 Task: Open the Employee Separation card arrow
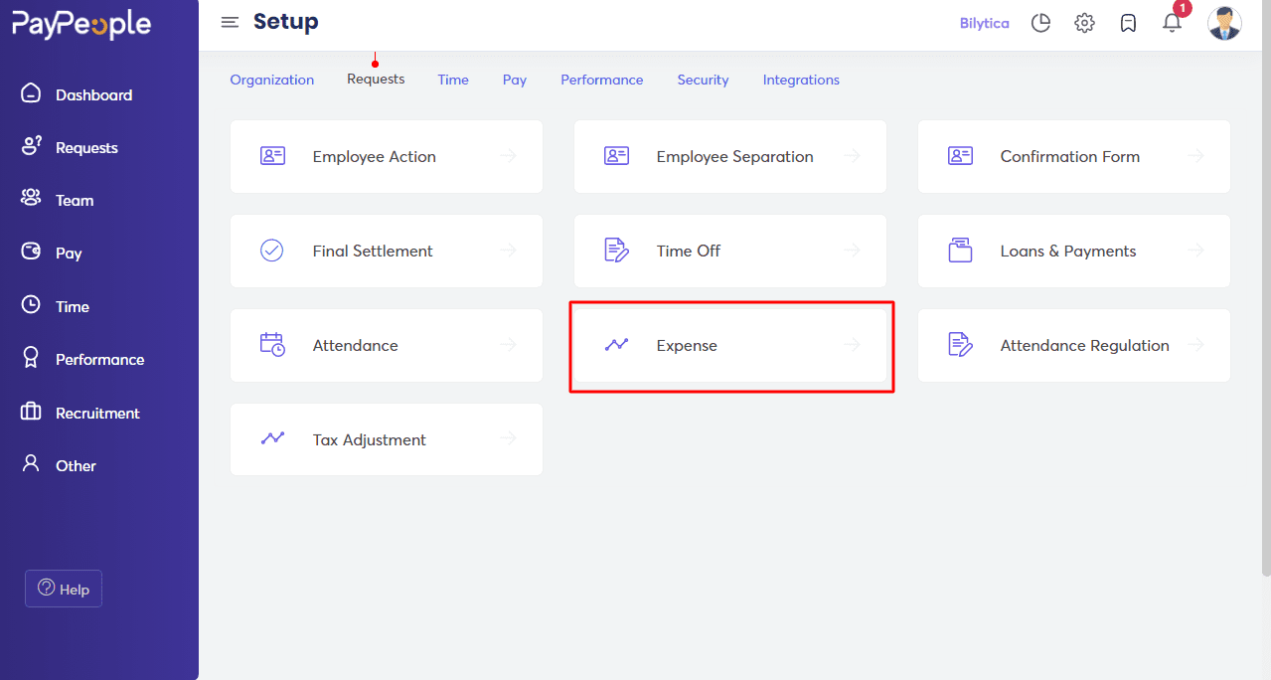click(853, 156)
